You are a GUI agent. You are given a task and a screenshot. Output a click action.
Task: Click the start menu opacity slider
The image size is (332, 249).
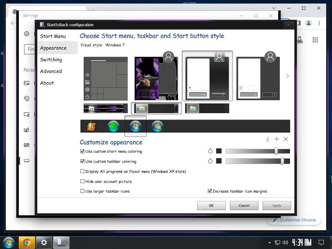[x=258, y=151]
